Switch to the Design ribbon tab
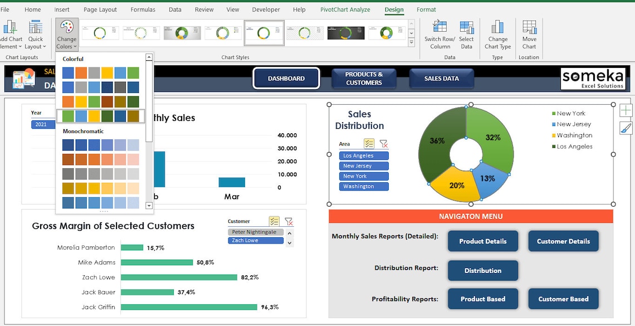635x326 pixels. 394,9
